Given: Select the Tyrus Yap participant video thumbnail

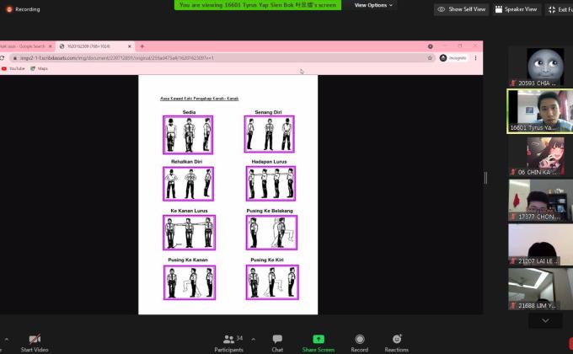Looking at the screenshot, I should pos(539,110).
